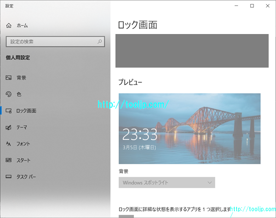Viewport: 276px width, 218px height.
Task: Click the スタート tiles icon
Action: [8, 160]
